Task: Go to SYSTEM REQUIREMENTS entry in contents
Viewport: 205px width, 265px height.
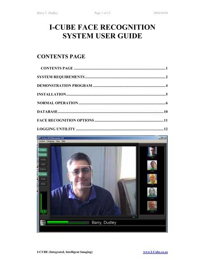Action: (102, 77)
